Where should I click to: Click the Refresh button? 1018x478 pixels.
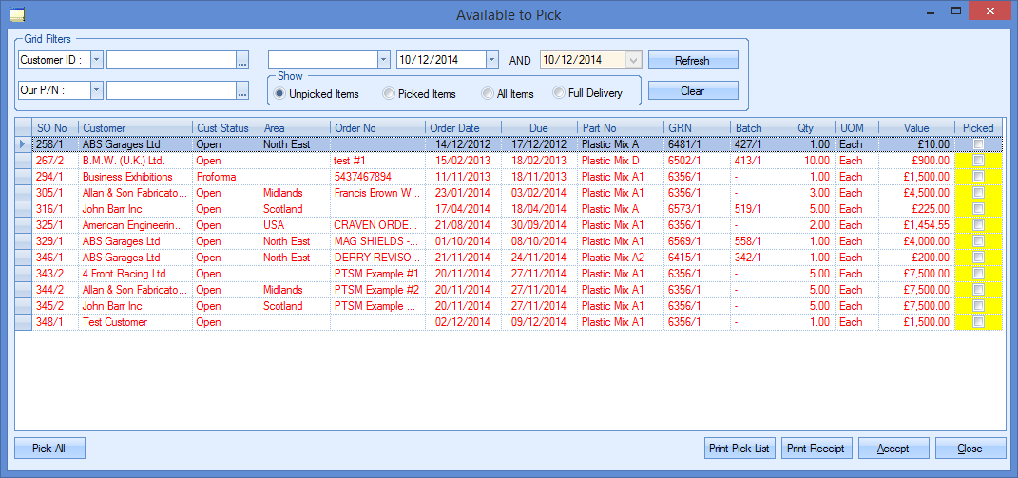pos(692,60)
